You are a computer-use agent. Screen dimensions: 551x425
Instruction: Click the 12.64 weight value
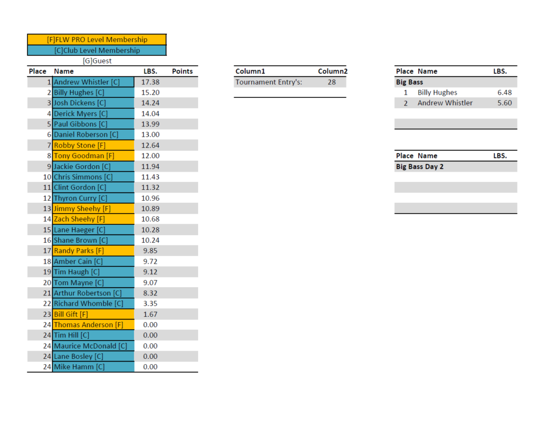[150, 145]
